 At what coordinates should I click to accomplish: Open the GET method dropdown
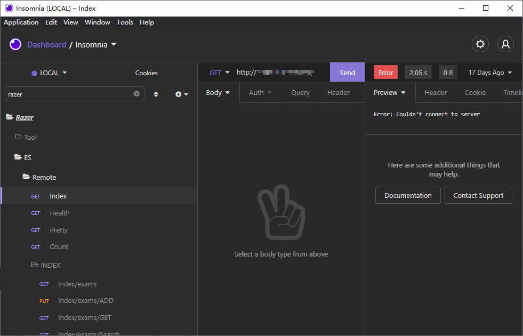click(x=219, y=73)
